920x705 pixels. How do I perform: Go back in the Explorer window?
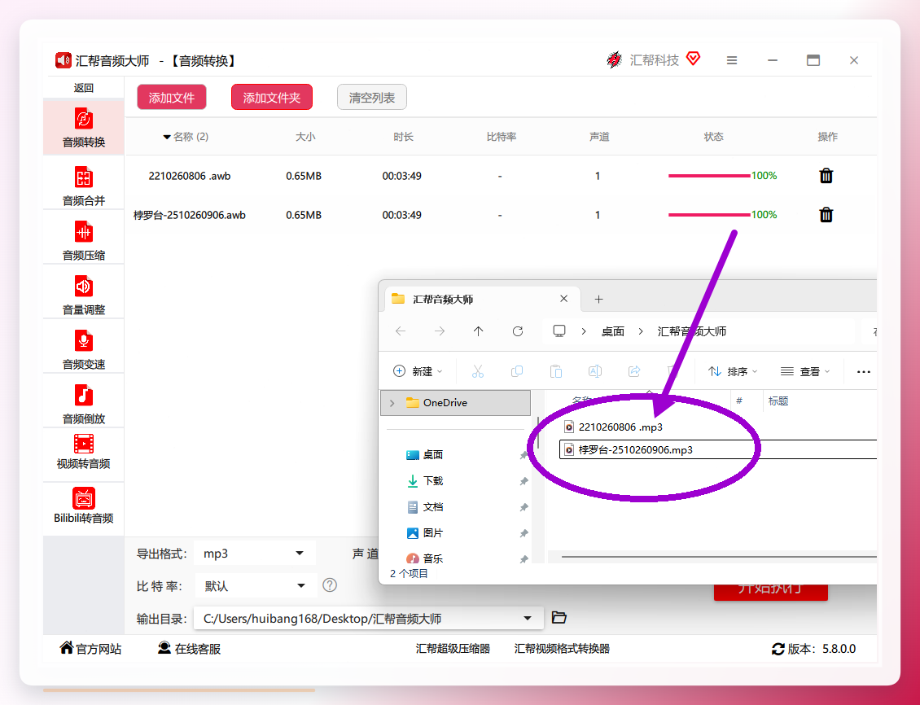tap(401, 331)
